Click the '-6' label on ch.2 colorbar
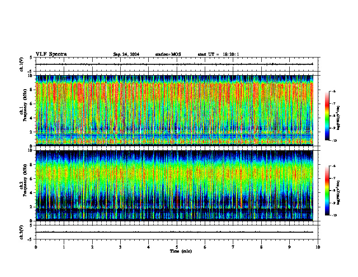The height and width of the screenshot is (277, 358). pos(334,166)
